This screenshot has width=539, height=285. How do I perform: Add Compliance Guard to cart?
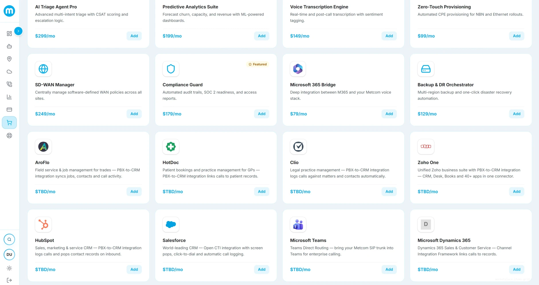[261, 114]
